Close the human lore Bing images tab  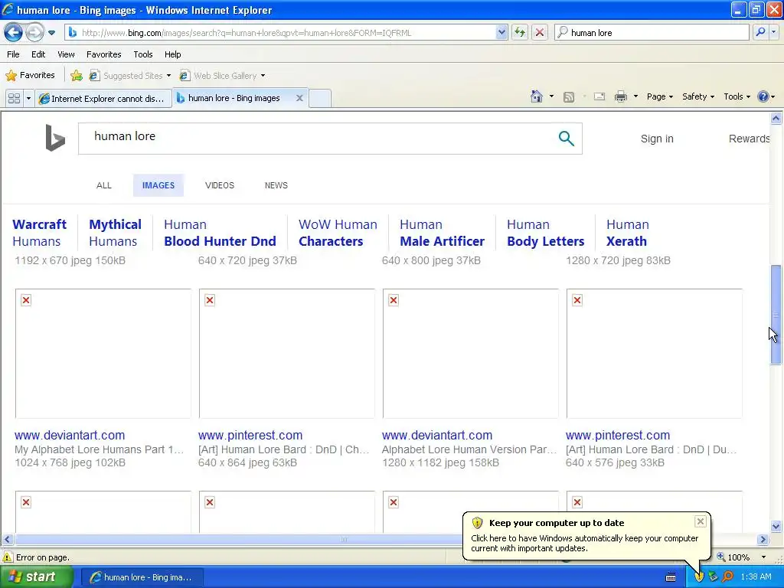click(299, 98)
